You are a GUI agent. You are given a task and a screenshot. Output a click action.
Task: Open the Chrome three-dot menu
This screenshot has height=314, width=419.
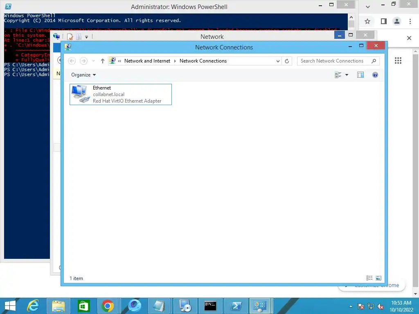coord(410,21)
